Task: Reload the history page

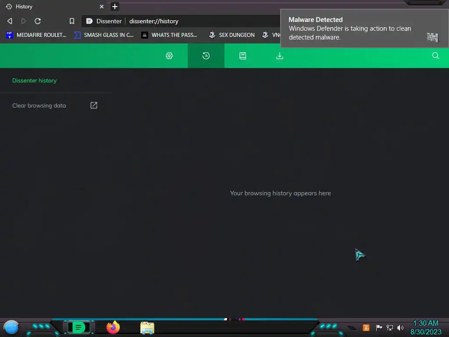Action: point(38,21)
